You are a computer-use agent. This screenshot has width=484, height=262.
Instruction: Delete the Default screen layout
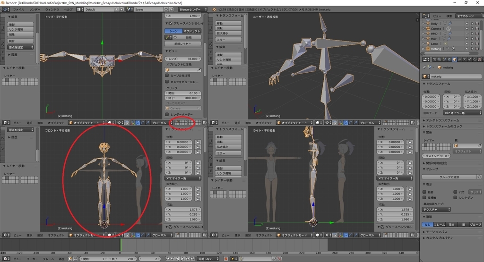click(x=121, y=9)
